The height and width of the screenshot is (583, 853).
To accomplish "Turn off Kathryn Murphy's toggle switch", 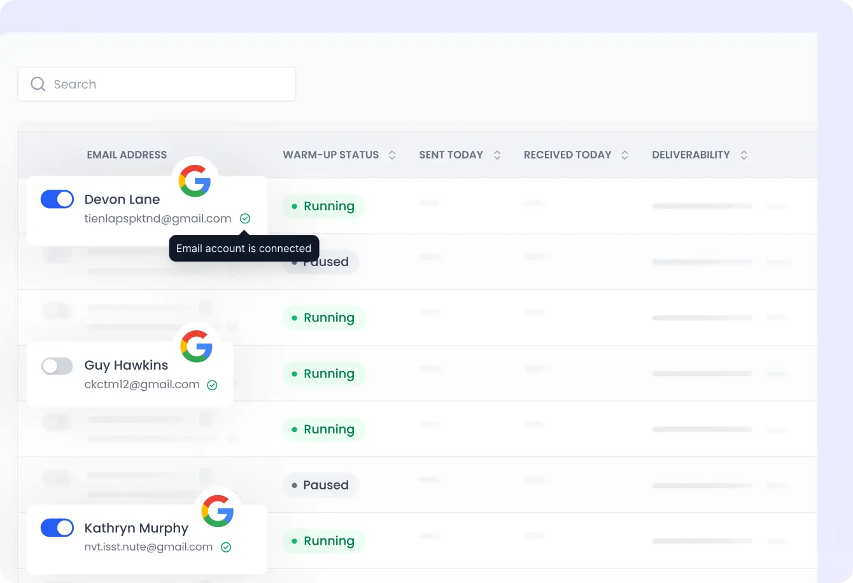I will coord(57,528).
